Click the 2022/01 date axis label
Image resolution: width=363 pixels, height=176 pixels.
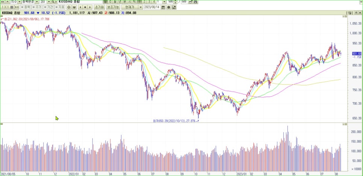74,173
